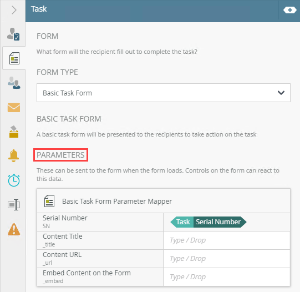Viewport: 300px width, 292px height.
Task: Select the Form tab icon
Action: point(14,58)
